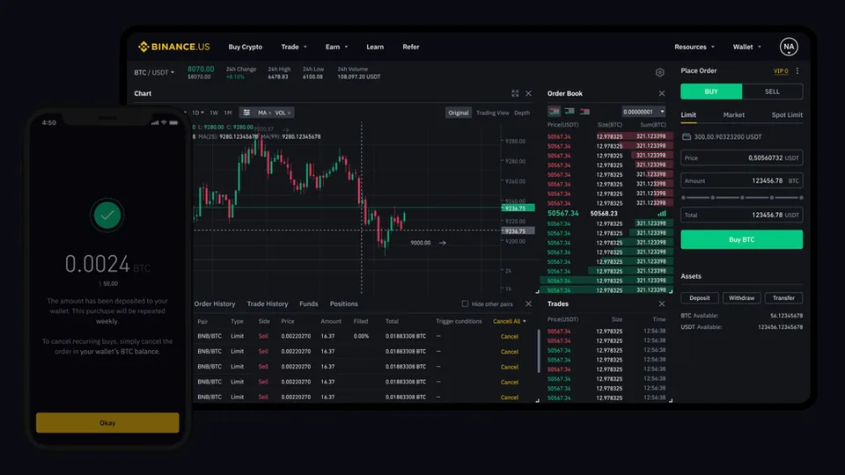The image size is (845, 475).
Task: Click the Total input field
Action: (x=741, y=215)
